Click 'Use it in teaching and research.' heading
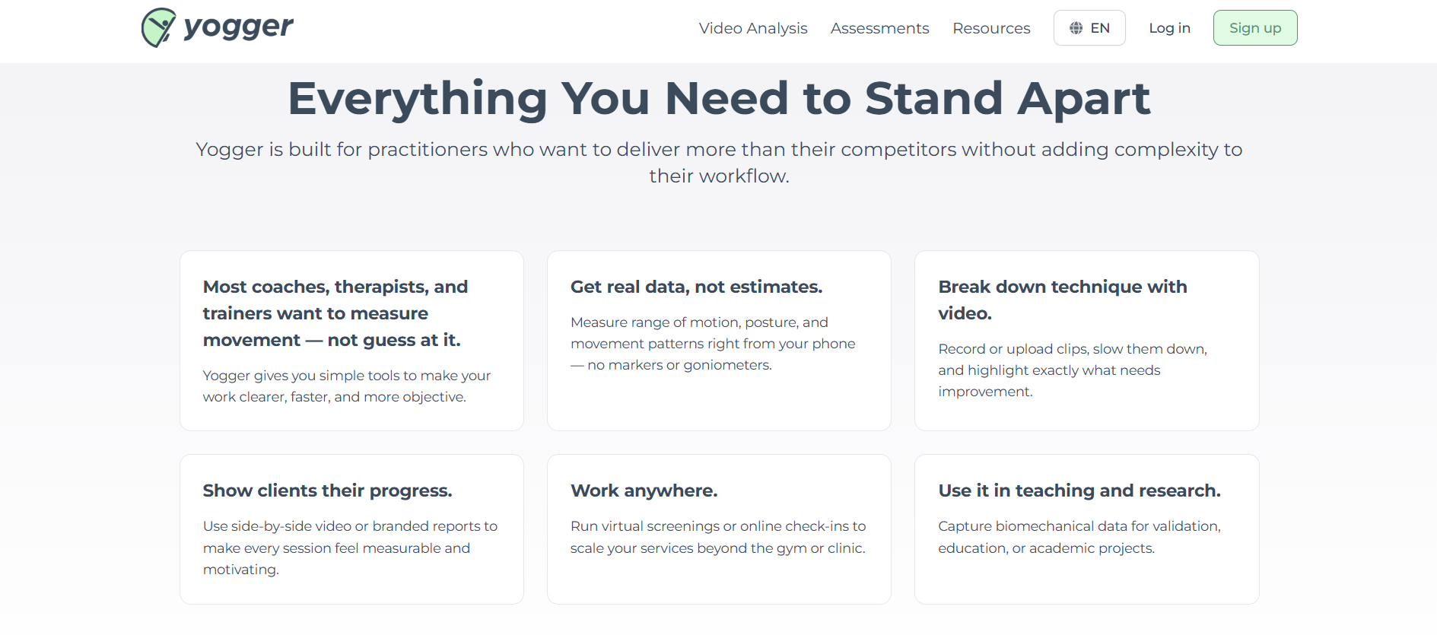Screen dimensions: 1437x635 [1079, 491]
